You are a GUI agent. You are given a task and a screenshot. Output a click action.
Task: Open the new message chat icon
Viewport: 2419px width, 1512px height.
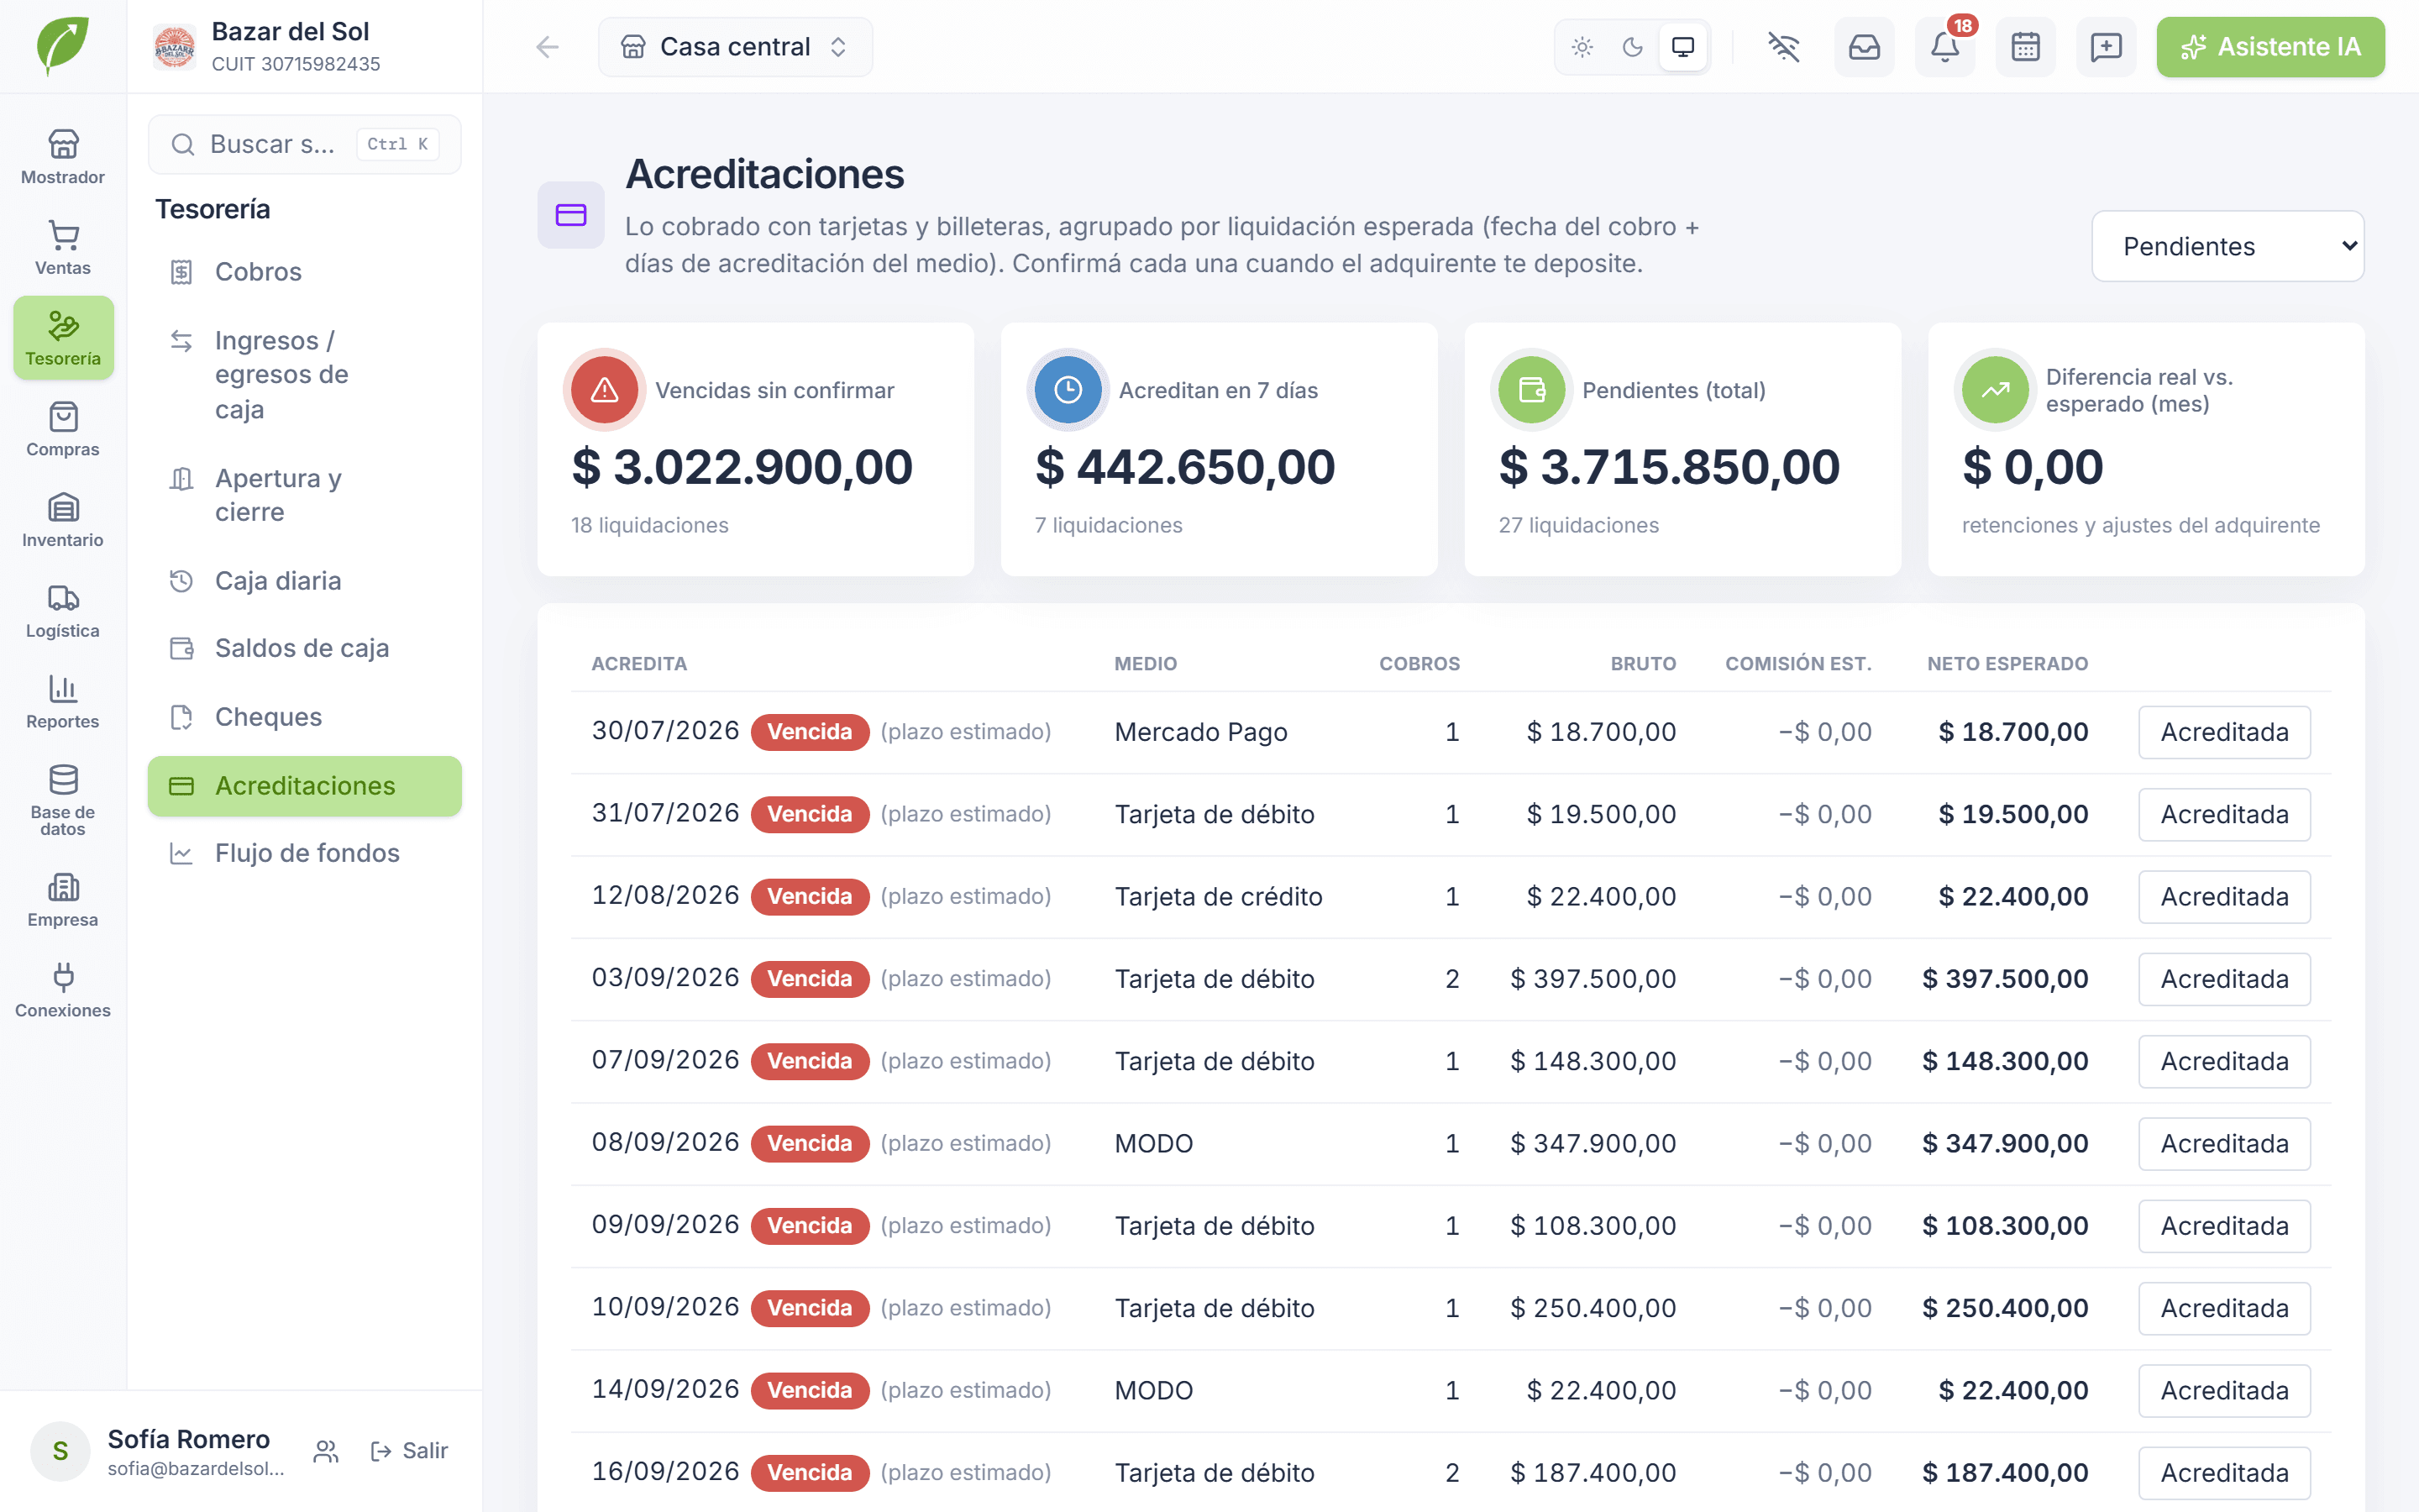pyautogui.click(x=2107, y=47)
